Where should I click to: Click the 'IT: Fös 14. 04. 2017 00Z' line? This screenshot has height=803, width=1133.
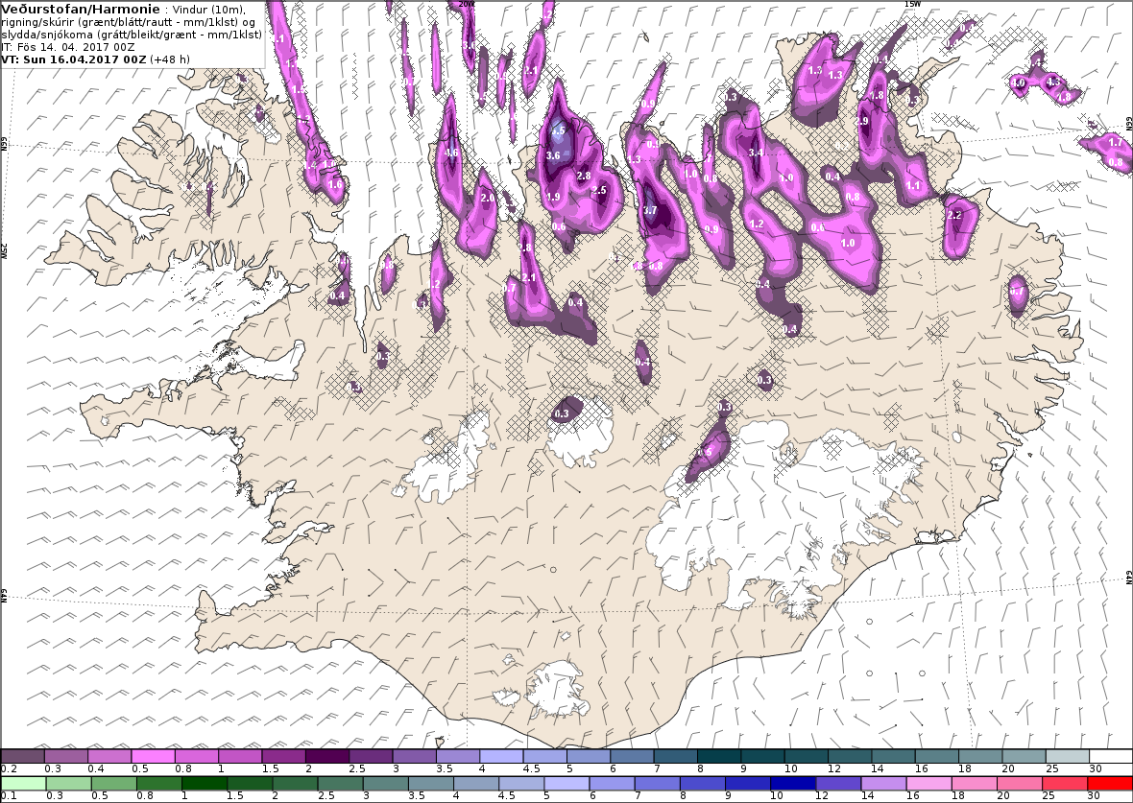[x=68, y=47]
